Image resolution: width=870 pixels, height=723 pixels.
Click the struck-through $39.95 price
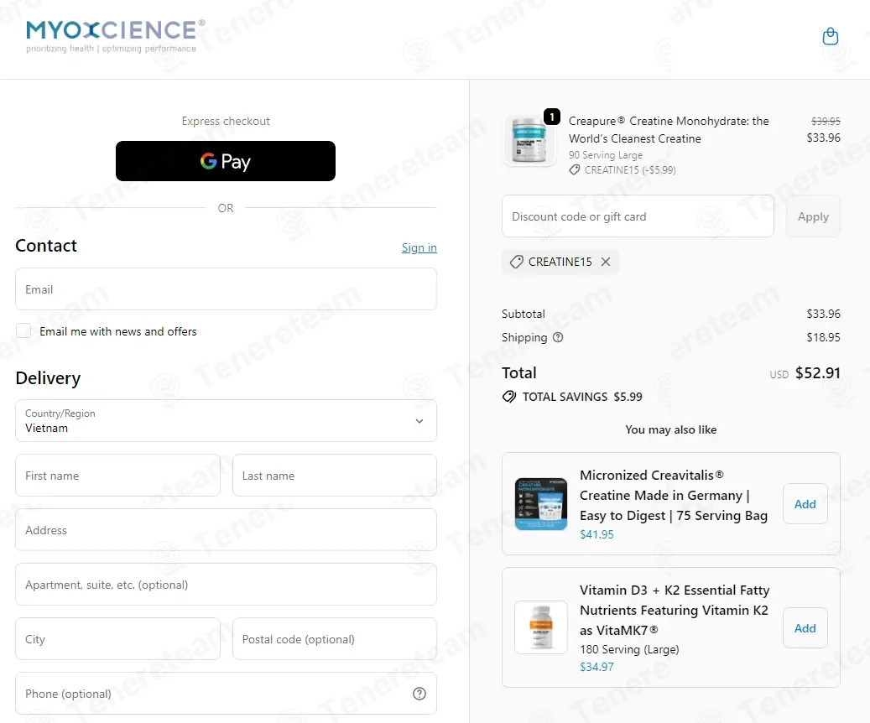(x=825, y=121)
